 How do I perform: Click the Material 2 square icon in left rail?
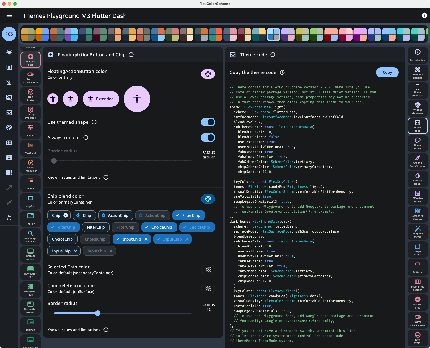point(9,67)
